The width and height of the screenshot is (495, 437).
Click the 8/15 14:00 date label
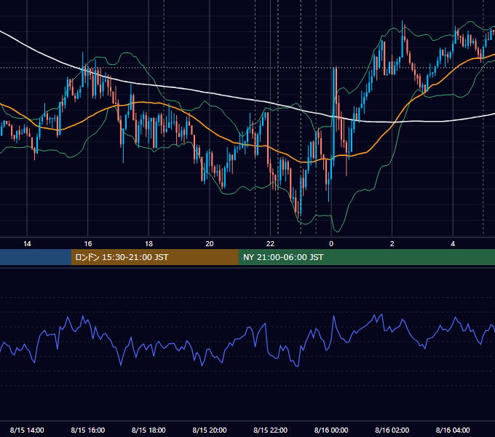pyautogui.click(x=27, y=430)
